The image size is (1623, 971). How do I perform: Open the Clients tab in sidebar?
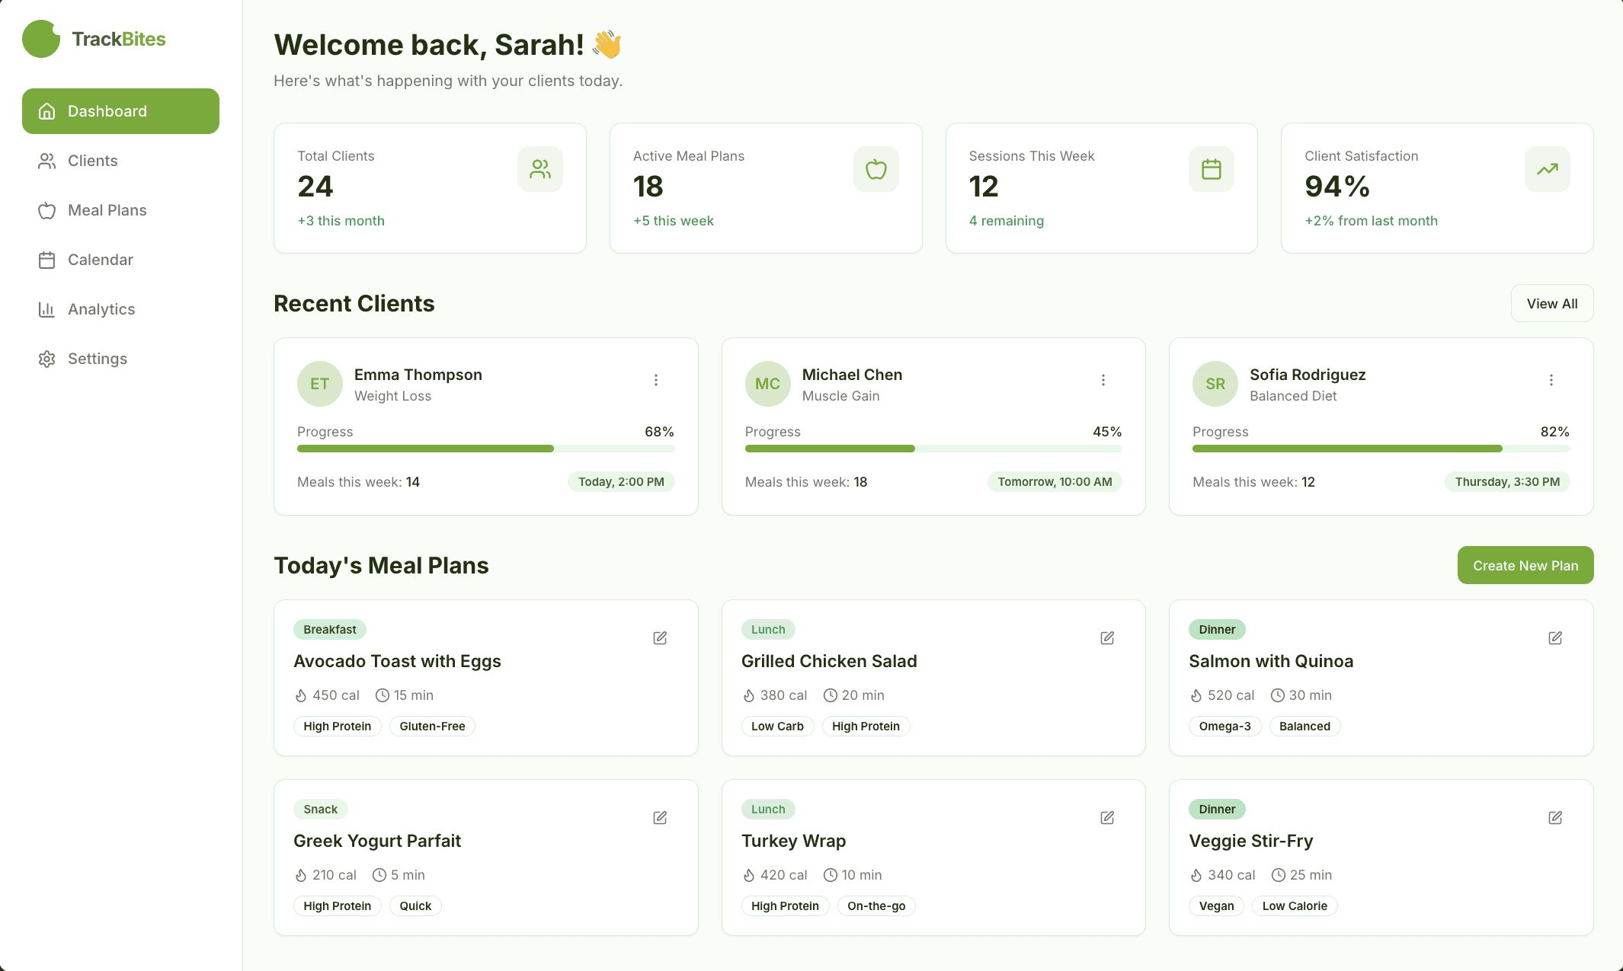point(92,161)
